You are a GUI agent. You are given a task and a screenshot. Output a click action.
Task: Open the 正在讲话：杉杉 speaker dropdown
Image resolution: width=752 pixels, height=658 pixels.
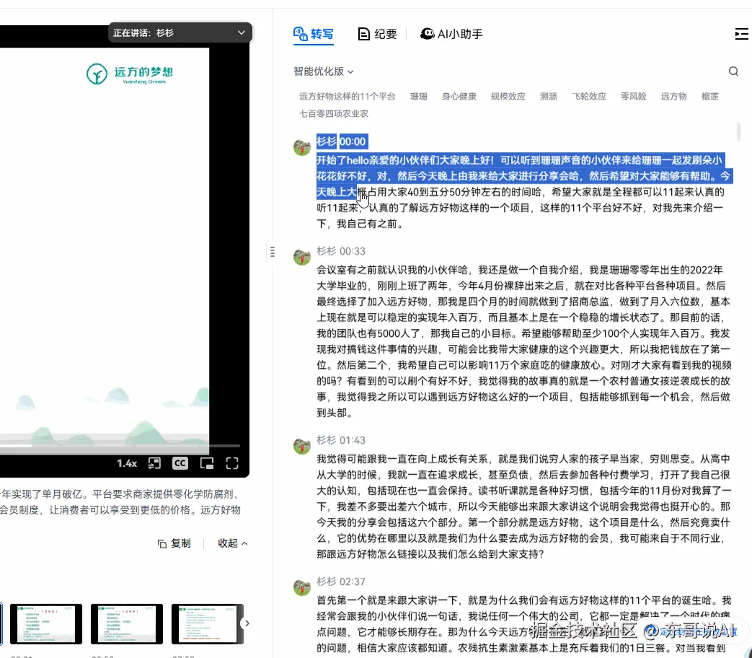click(180, 32)
